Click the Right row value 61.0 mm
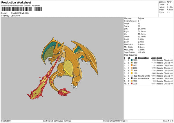This screenshot has height=123, width=174. click(x=142, y=31)
